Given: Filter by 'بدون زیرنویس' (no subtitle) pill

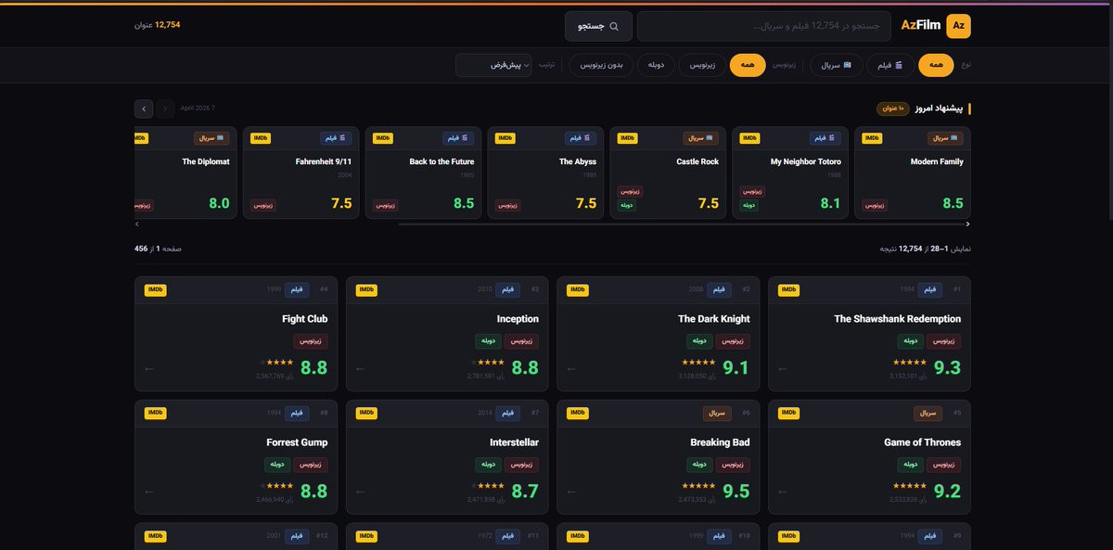Looking at the screenshot, I should tap(602, 65).
